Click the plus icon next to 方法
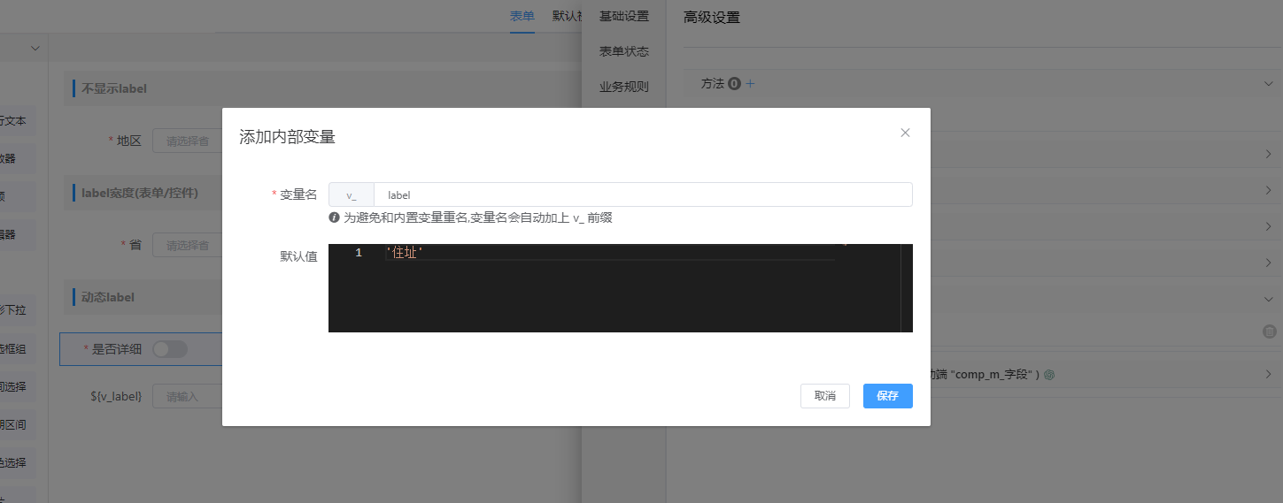The height and width of the screenshot is (503, 1283). [x=750, y=83]
